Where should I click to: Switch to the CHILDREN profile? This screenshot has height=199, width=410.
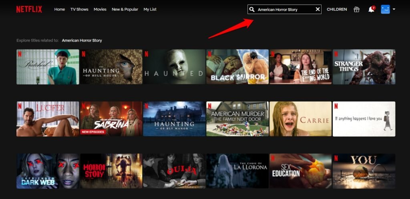(x=337, y=9)
